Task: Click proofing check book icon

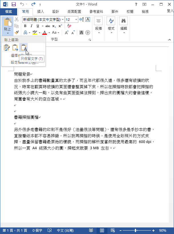Action: point(50,231)
